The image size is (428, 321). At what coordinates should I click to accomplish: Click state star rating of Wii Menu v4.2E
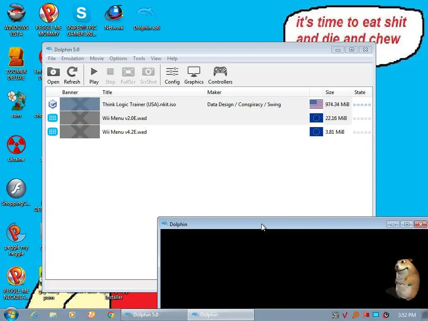click(362, 132)
